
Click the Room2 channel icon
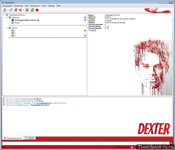10,28
